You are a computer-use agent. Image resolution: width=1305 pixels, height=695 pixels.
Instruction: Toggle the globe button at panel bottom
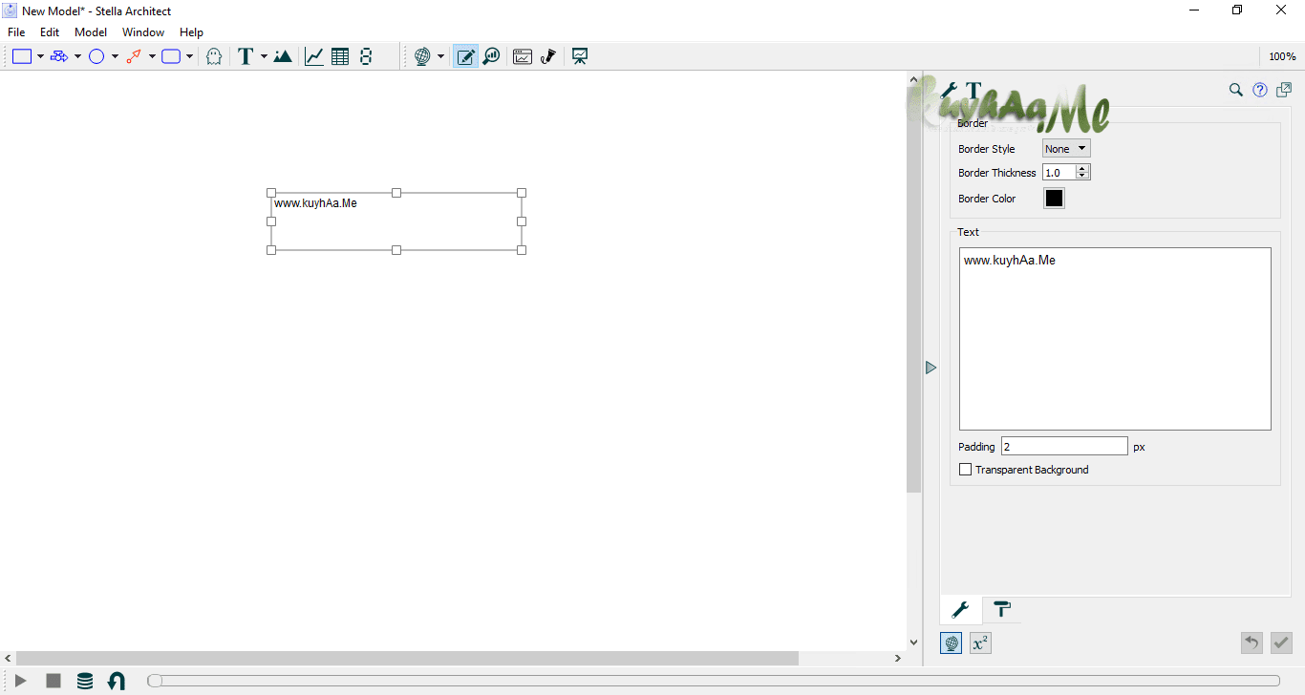[x=952, y=643]
